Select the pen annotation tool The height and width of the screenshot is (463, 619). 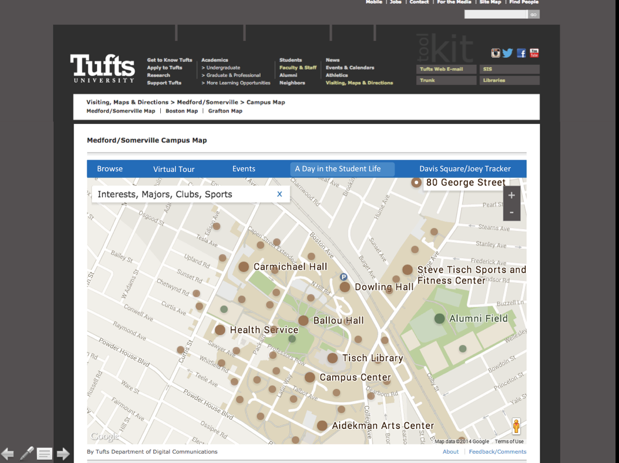pos(26,453)
